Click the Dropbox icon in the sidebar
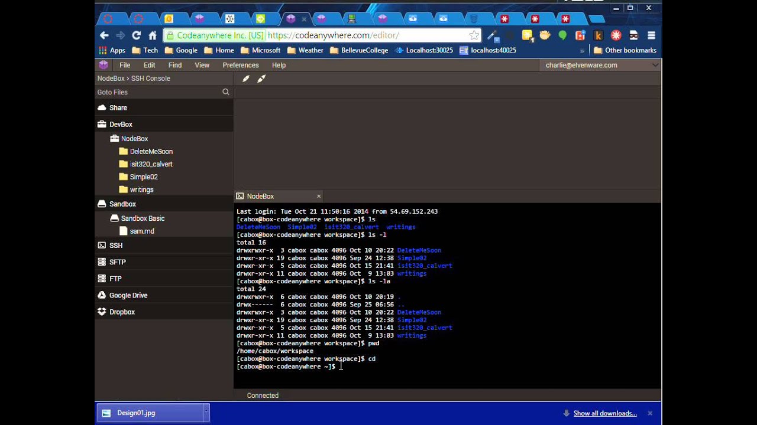 (102, 312)
